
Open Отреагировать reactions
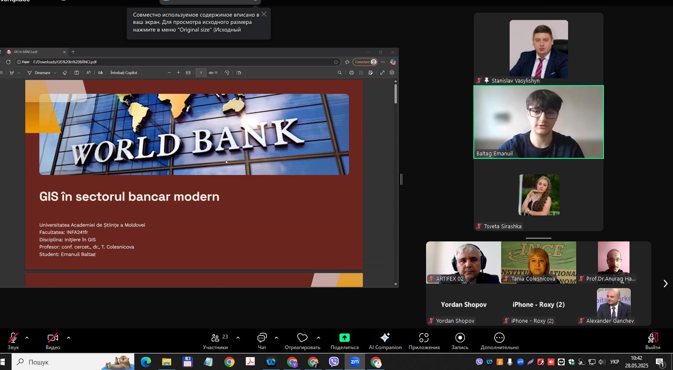click(x=302, y=341)
